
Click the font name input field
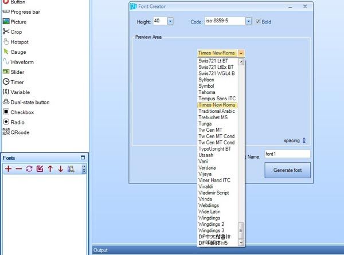[287, 154]
